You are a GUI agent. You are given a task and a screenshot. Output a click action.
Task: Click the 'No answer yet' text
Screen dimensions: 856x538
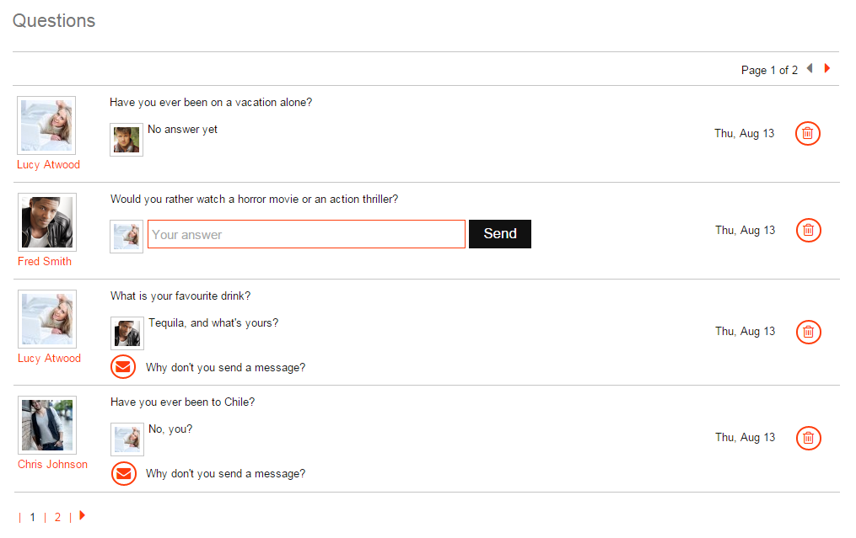click(182, 129)
